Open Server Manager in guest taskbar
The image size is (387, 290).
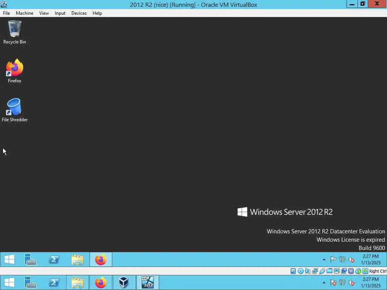(x=31, y=259)
